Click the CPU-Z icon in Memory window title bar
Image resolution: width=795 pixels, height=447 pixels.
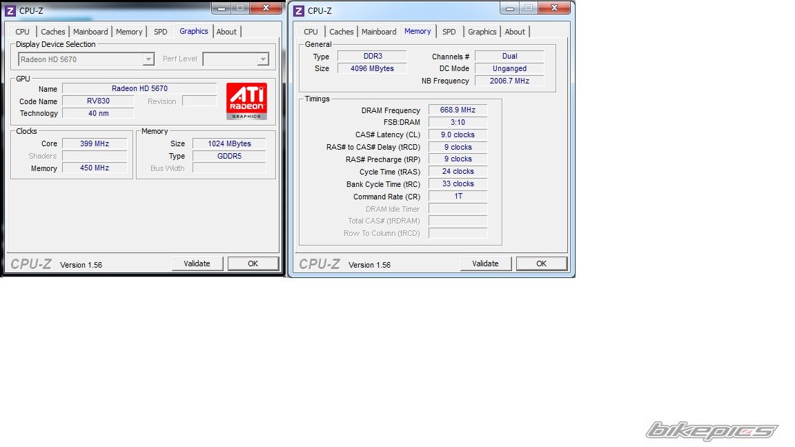[299, 10]
